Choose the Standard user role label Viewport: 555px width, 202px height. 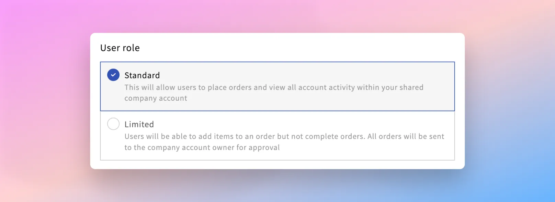(x=142, y=75)
